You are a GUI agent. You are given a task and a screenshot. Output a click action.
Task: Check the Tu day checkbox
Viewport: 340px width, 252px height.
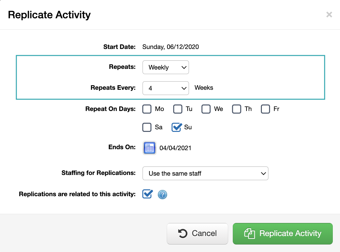178,109
